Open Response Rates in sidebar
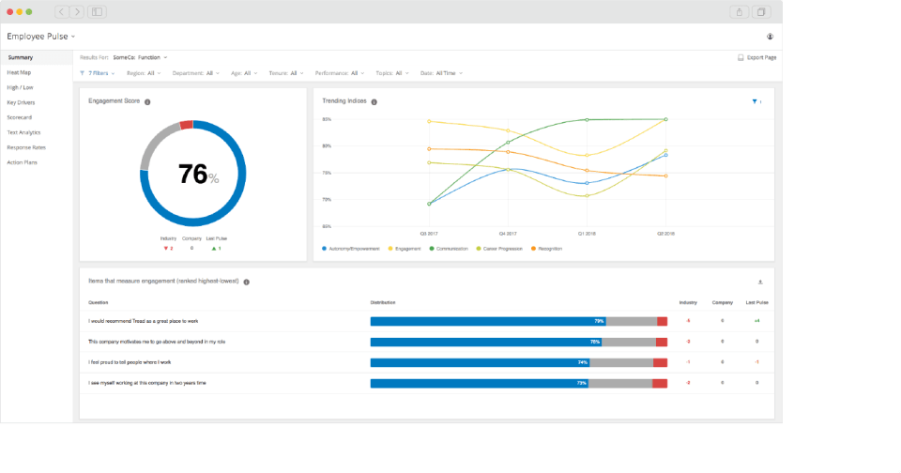901x473 pixels. coord(26,147)
